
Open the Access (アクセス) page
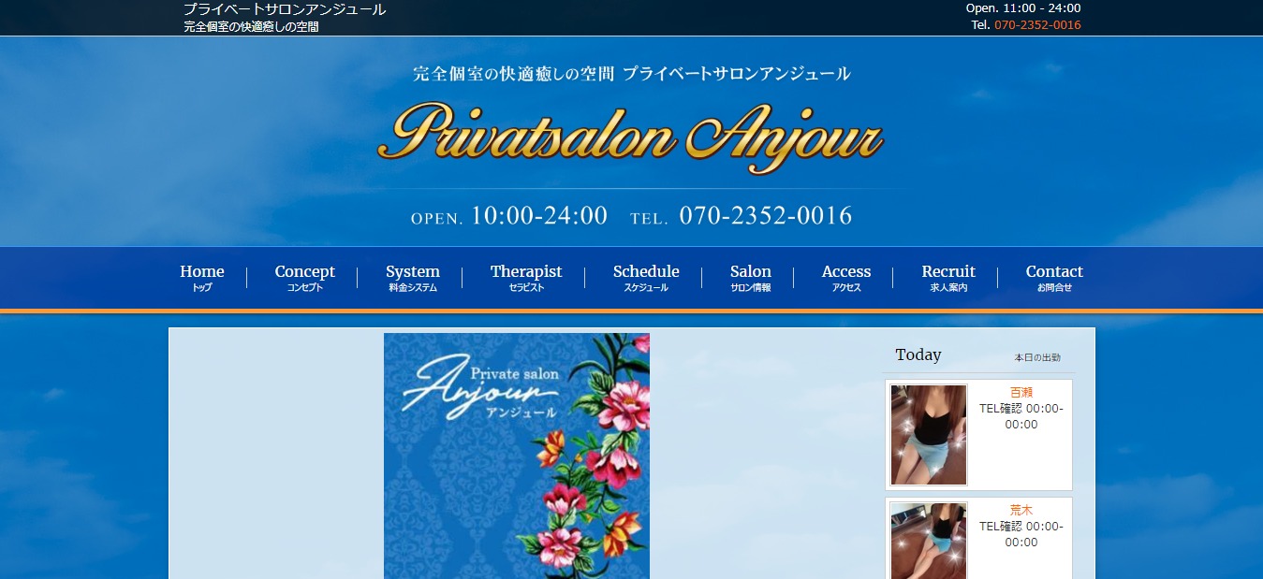(x=845, y=277)
